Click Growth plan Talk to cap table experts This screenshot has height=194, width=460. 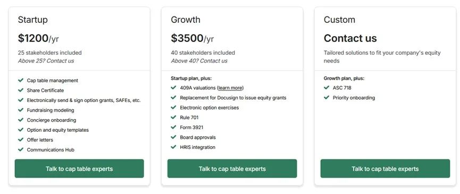[x=232, y=168]
